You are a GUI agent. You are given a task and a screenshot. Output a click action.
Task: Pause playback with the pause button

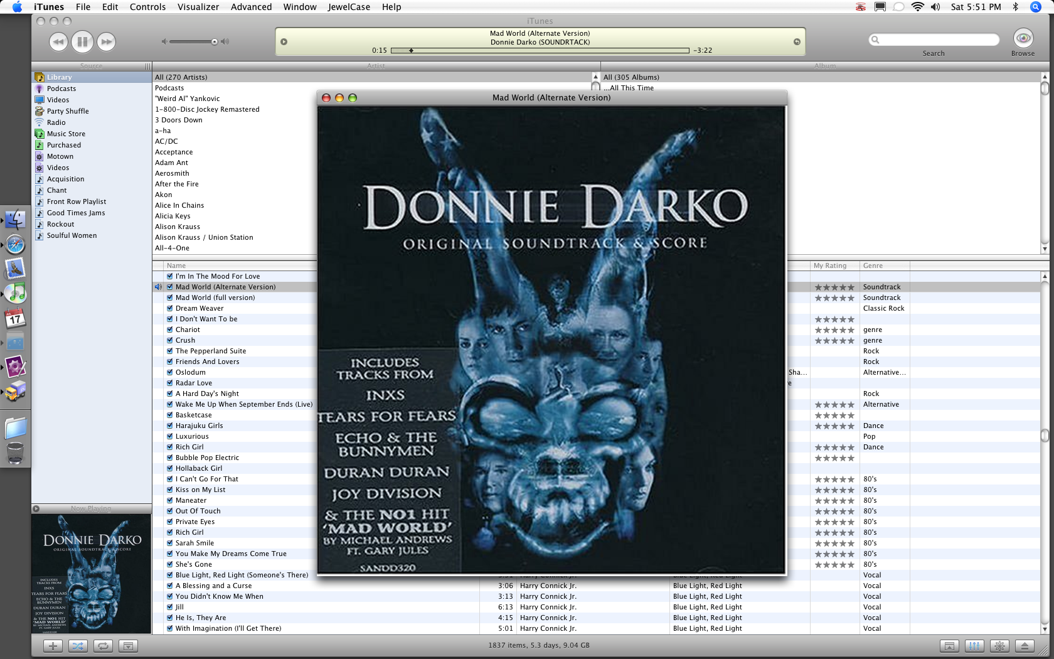(82, 42)
